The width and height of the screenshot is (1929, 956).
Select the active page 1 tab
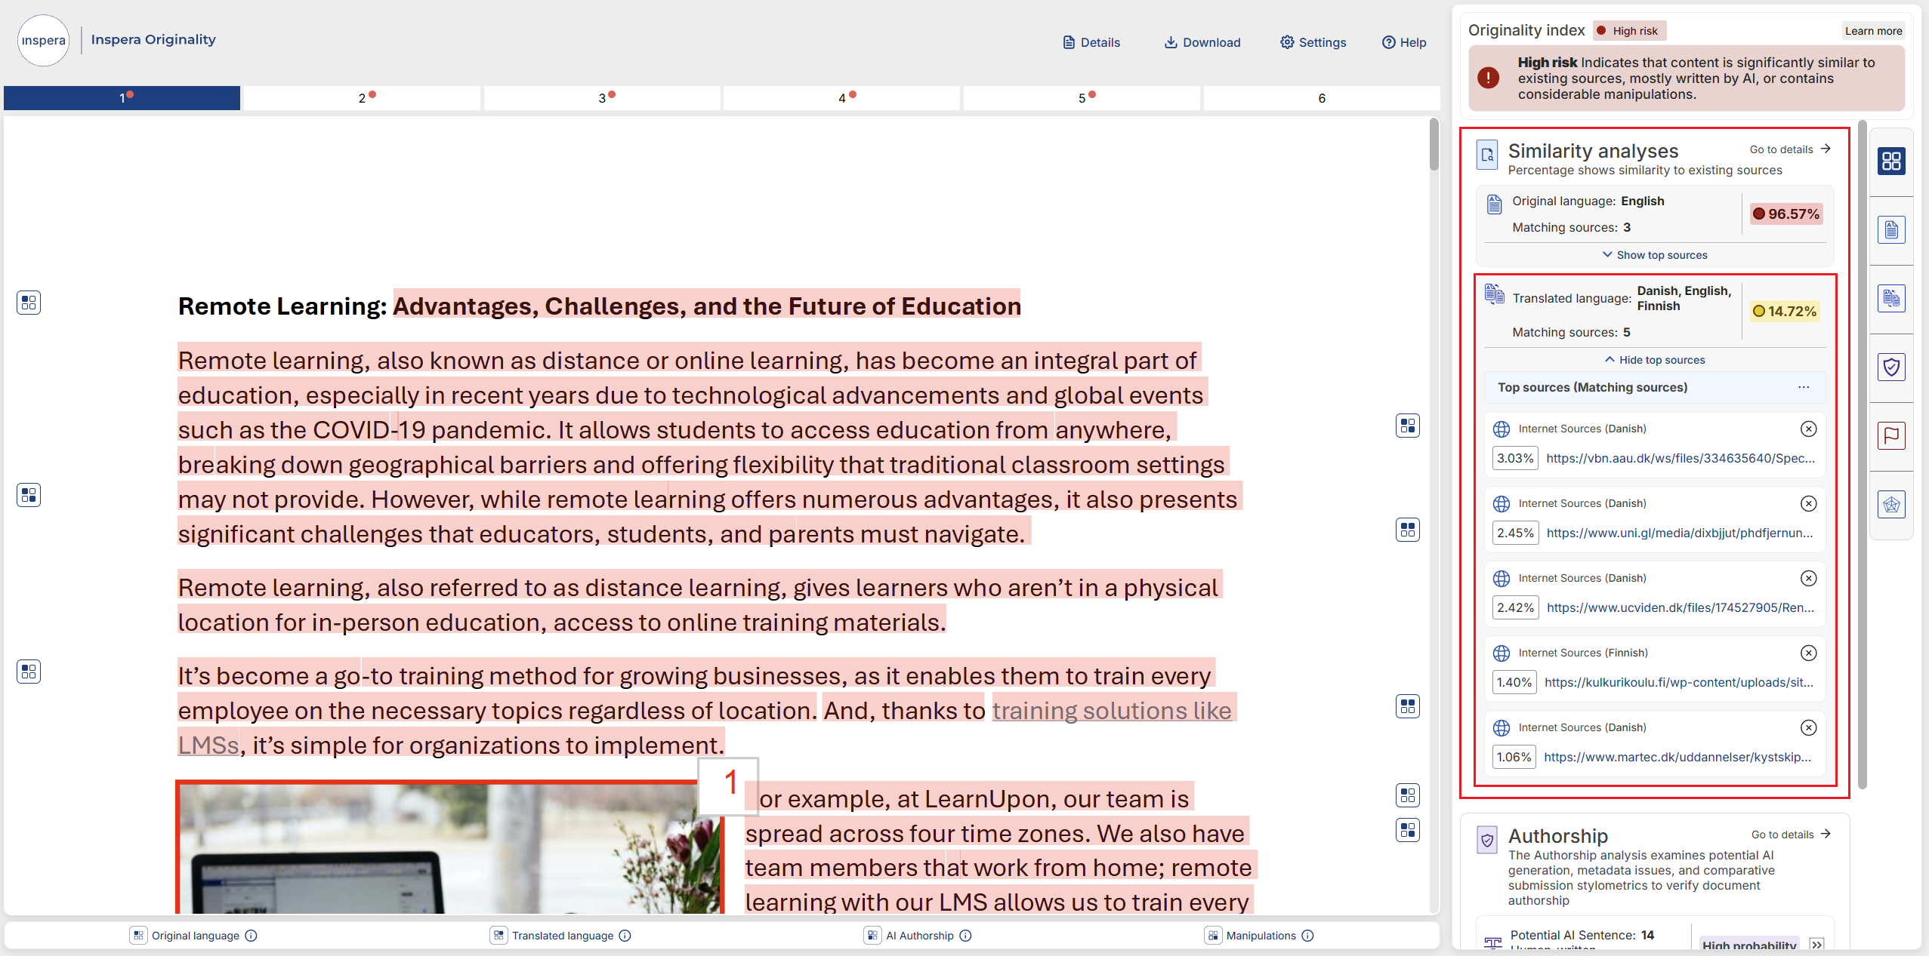point(122,98)
